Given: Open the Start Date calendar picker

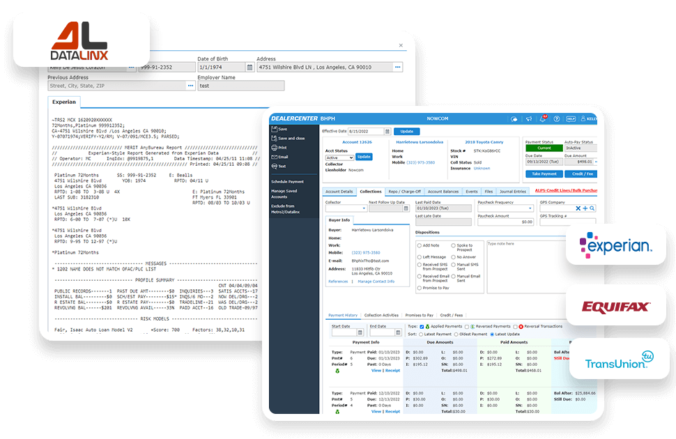Looking at the screenshot, I should coord(360,332).
